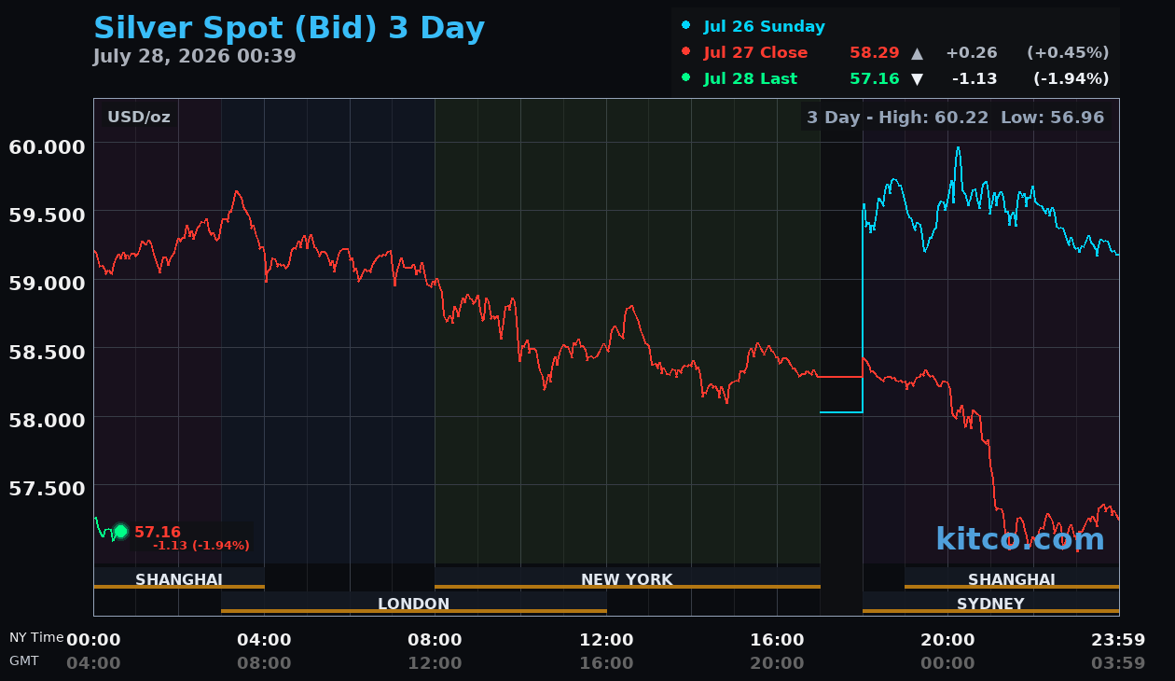The height and width of the screenshot is (681, 1175).
Task: Click the NY time 04:00 tick label
Action: pyautogui.click(x=264, y=640)
